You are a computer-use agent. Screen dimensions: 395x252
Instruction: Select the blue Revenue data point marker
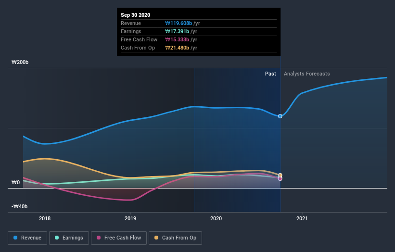click(x=280, y=116)
